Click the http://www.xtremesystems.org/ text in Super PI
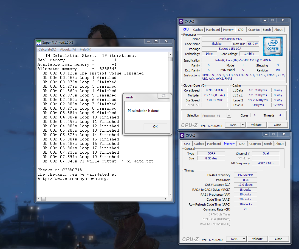 [74, 179]
